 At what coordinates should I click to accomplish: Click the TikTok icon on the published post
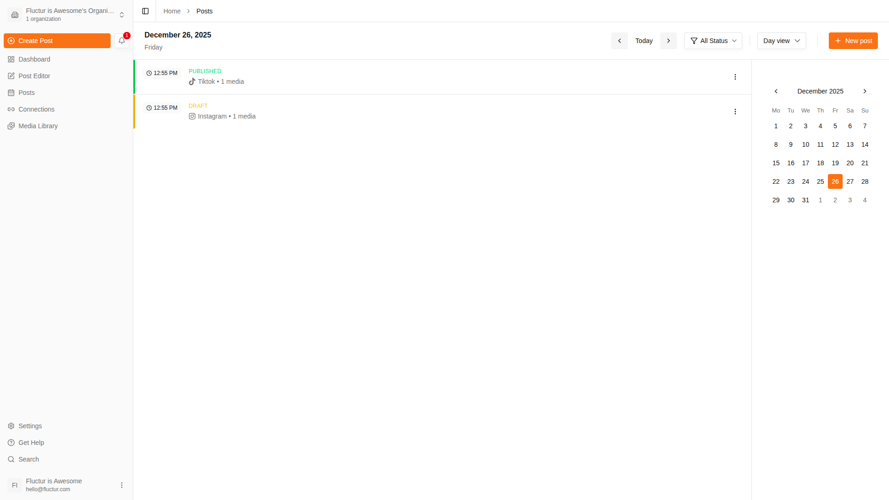(x=192, y=81)
